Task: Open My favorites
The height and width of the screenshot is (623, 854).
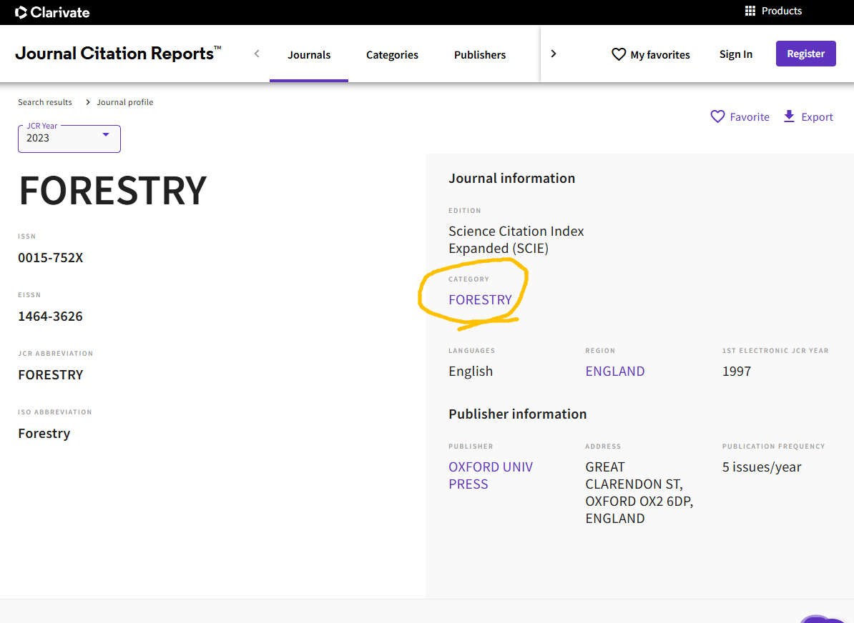Action: 651,54
